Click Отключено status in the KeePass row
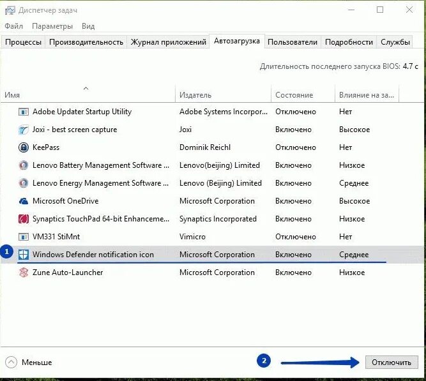The height and width of the screenshot is (381, 426). click(296, 147)
